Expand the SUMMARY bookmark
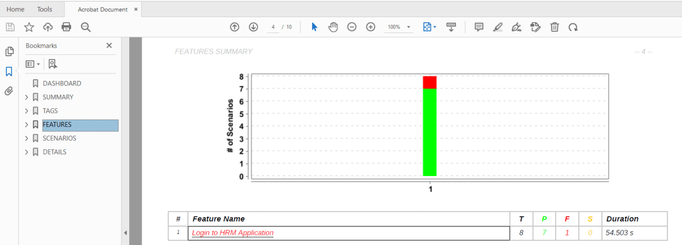This screenshot has width=682, height=245. (x=26, y=97)
